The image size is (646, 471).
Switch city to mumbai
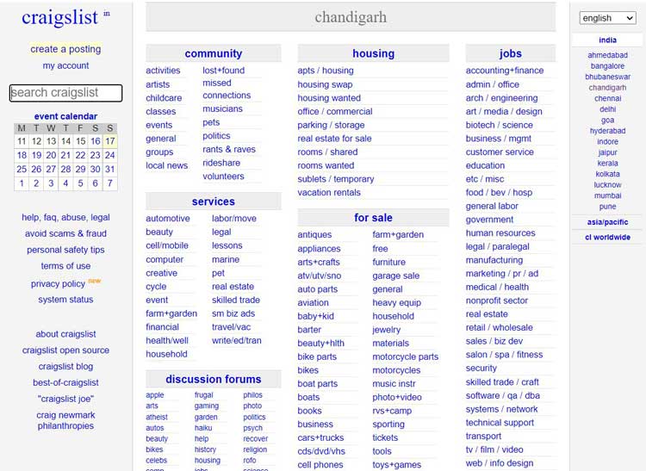tap(607, 195)
